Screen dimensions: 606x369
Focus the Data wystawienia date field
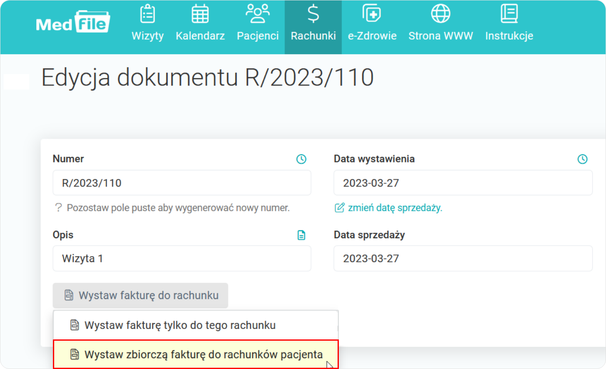click(463, 183)
